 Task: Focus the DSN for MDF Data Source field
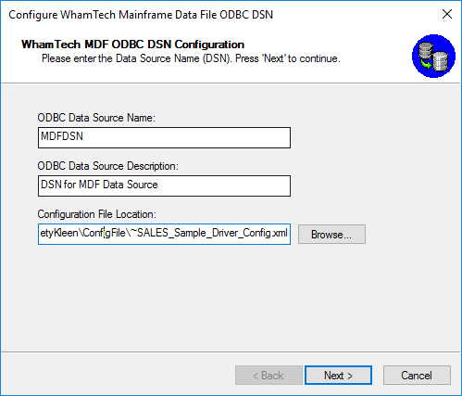coord(164,185)
